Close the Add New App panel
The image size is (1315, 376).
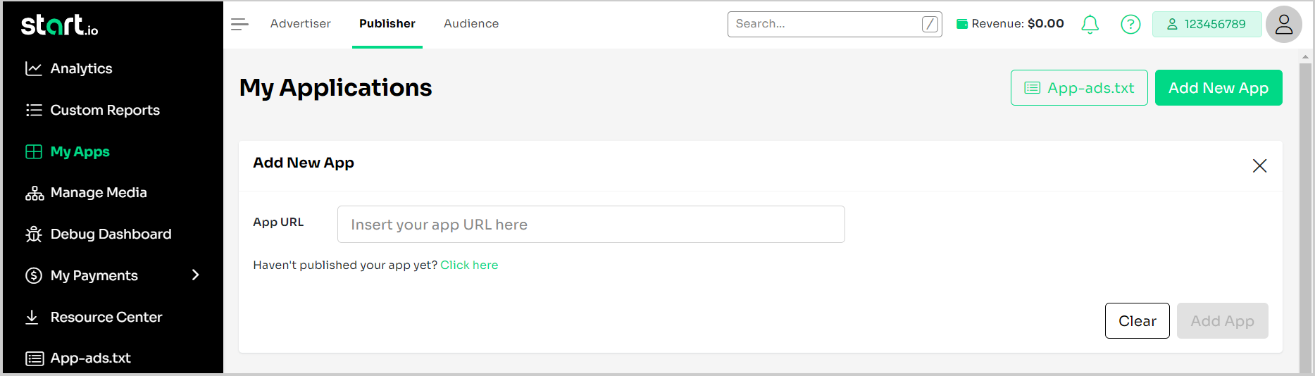click(x=1259, y=165)
